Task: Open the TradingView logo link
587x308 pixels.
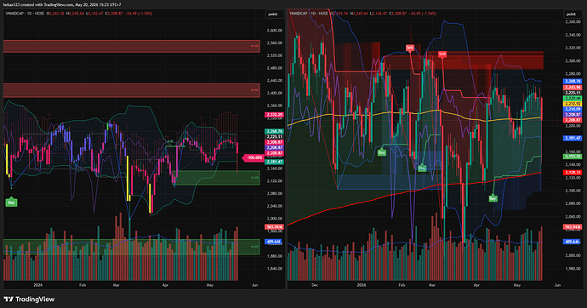Action: 29,299
